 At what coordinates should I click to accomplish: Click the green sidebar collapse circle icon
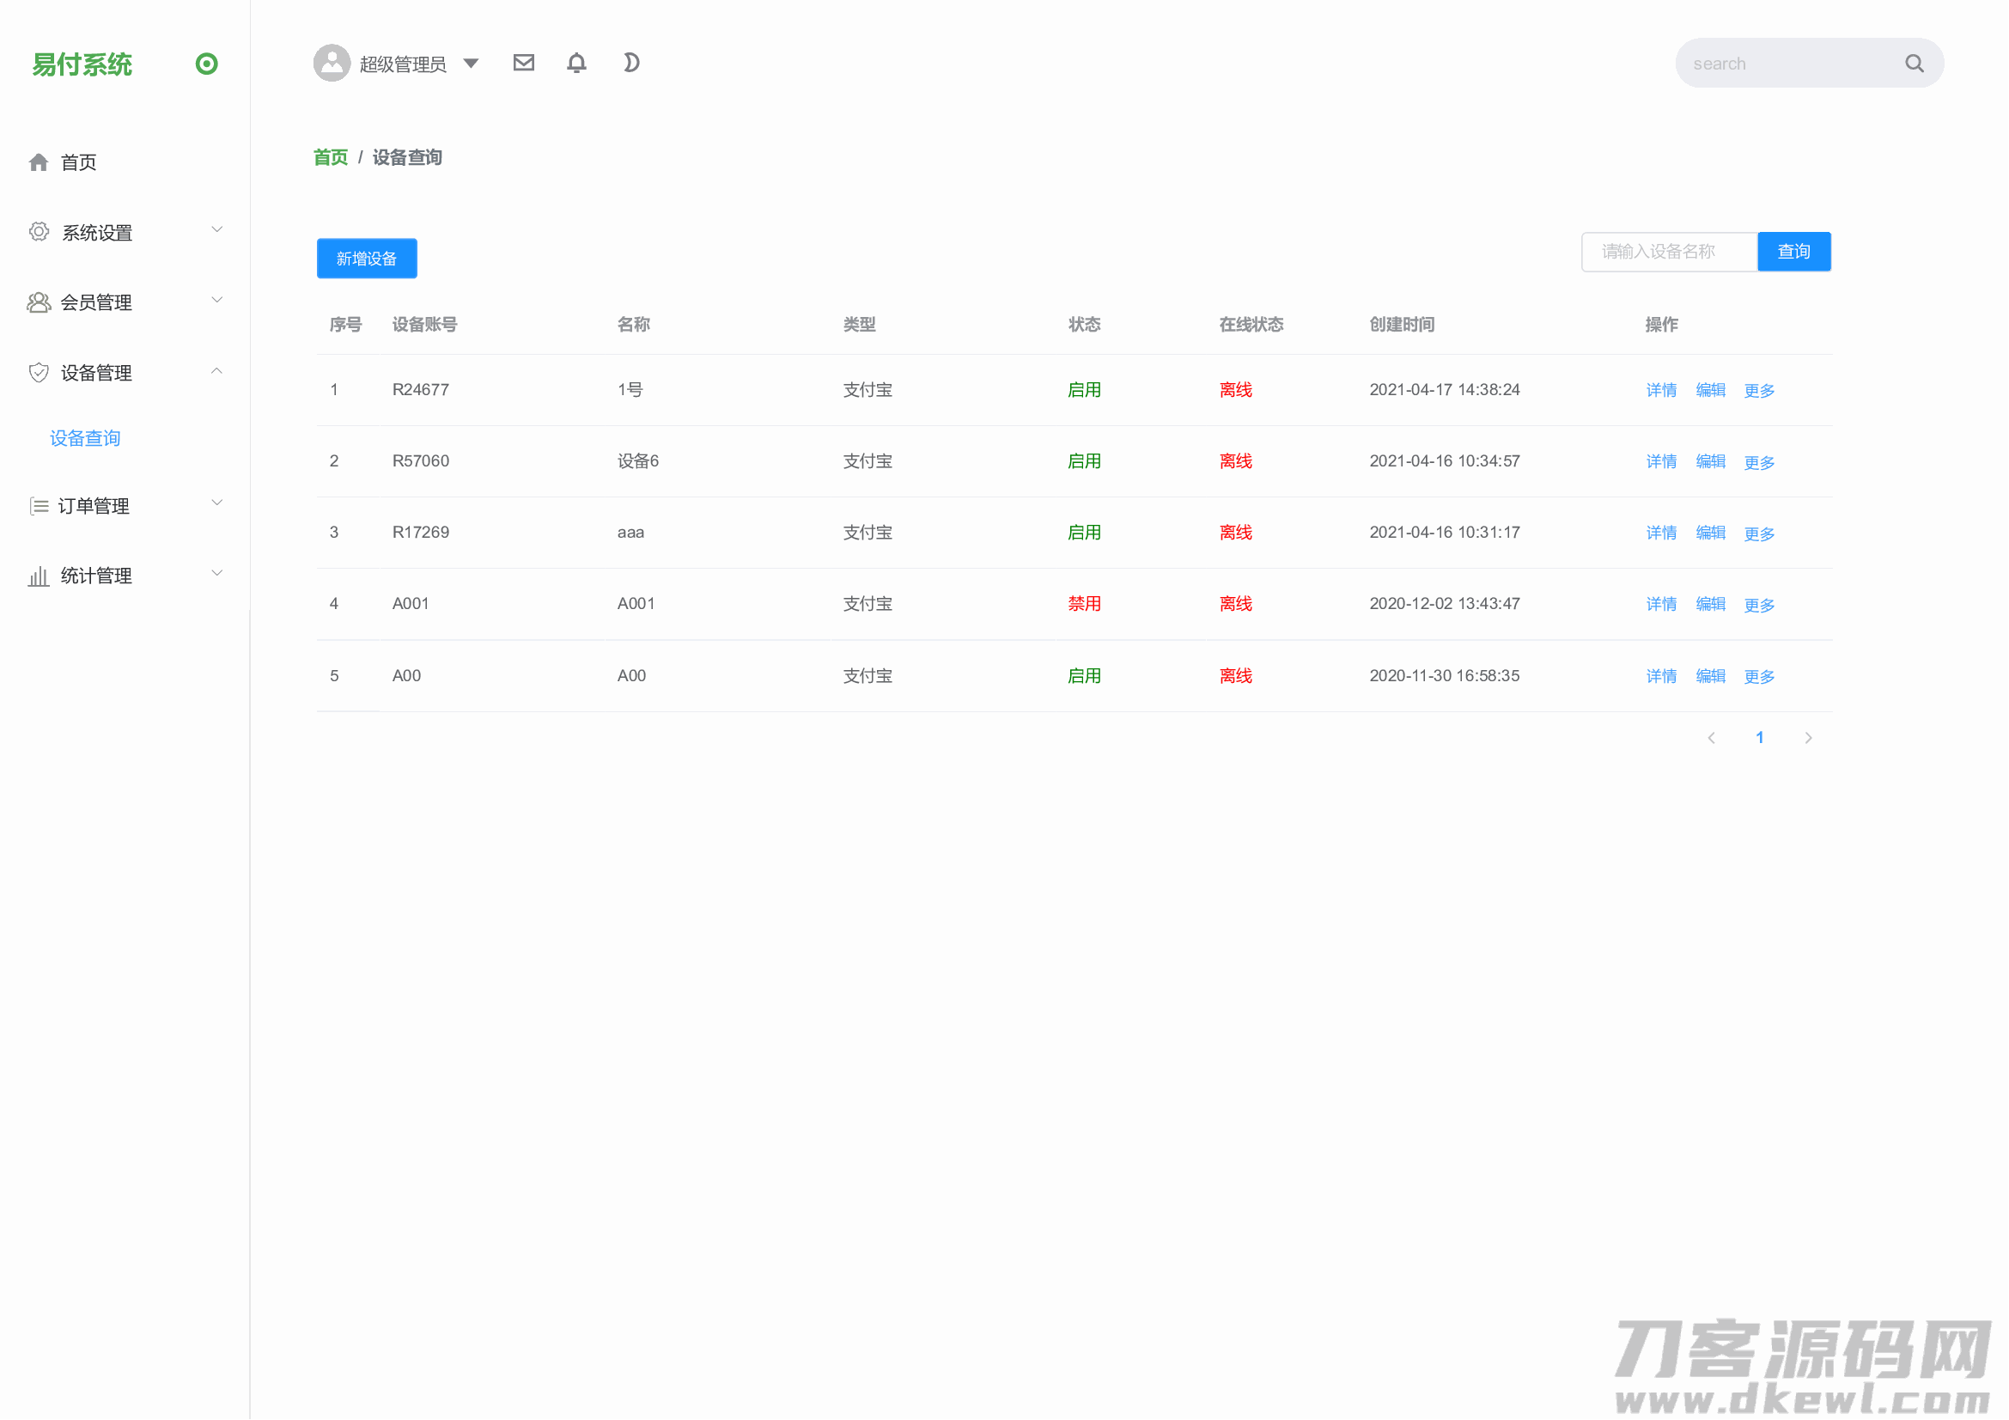click(x=206, y=64)
